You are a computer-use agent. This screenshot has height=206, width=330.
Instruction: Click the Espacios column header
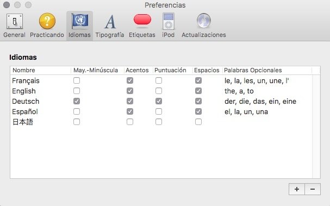point(207,70)
